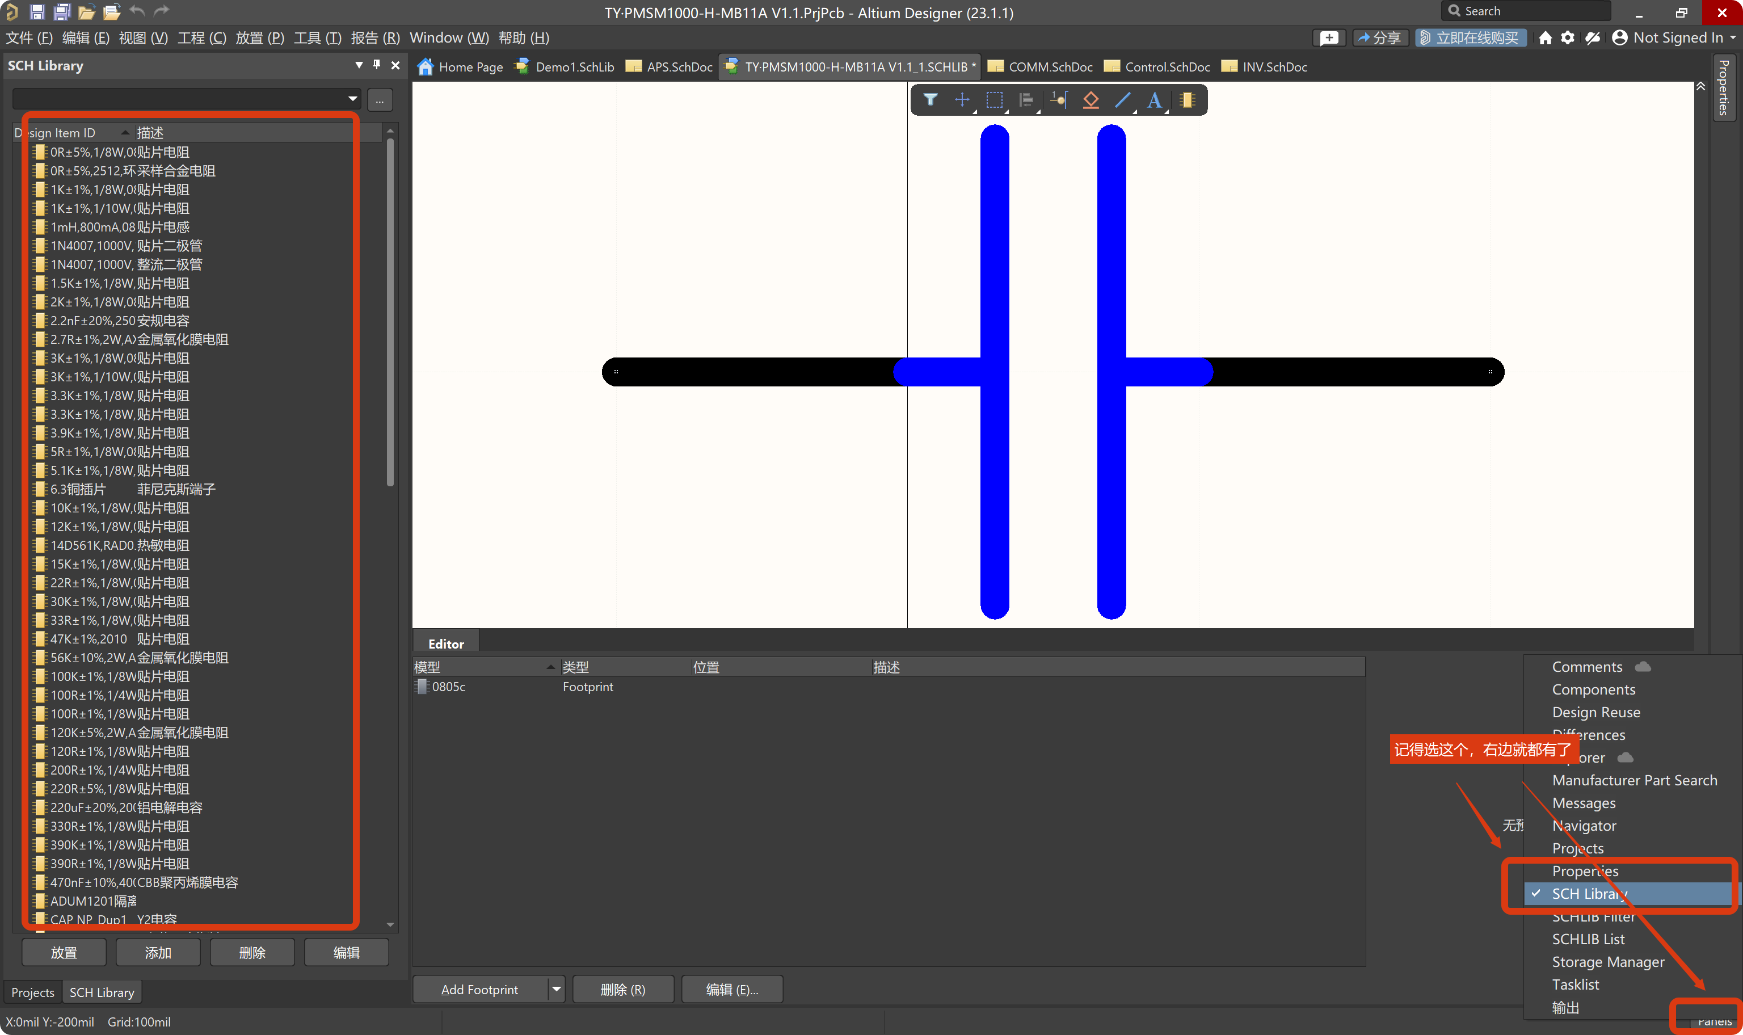Image resolution: width=1743 pixels, height=1035 pixels.
Task: Click the Add Component Part icon
Action: click(x=1188, y=100)
